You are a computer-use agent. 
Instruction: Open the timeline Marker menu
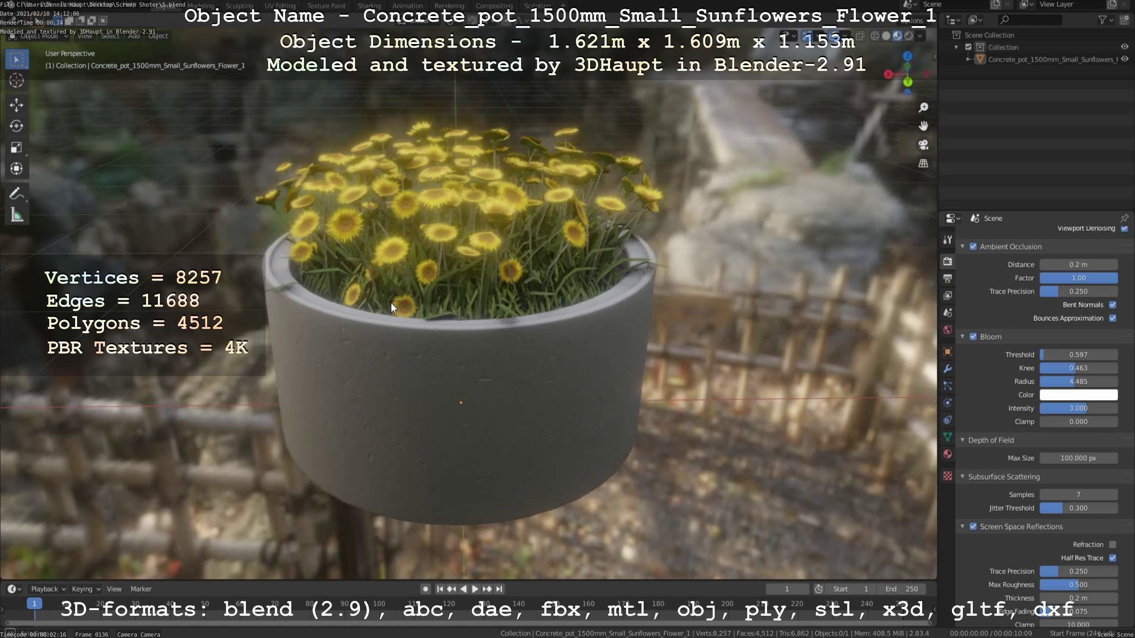141,589
